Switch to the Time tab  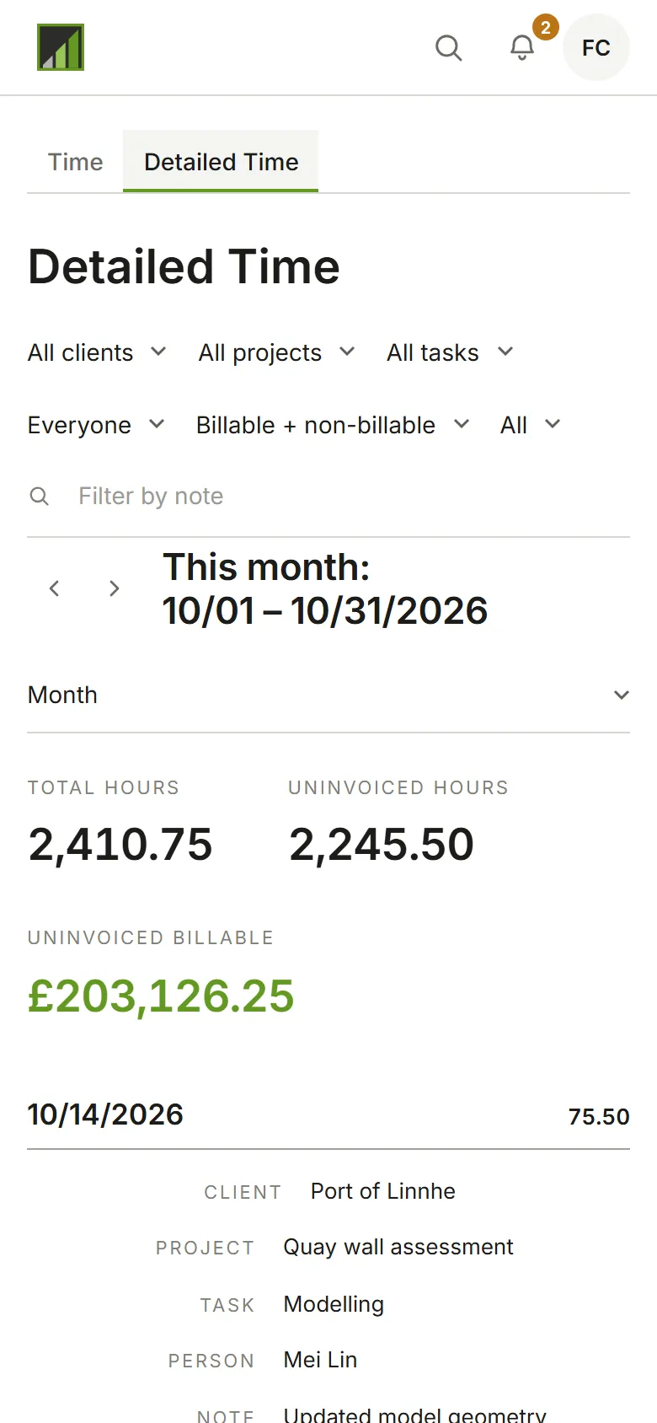coord(76,162)
